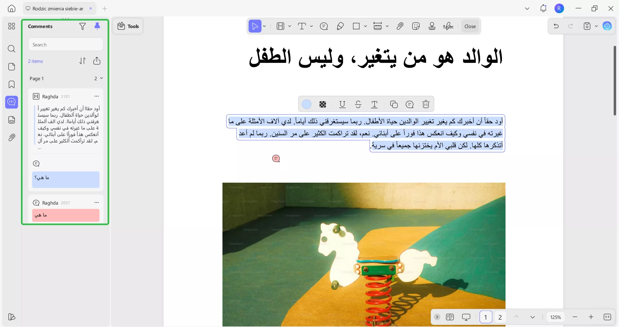
Task: Toggle pinned comments filter in Comments panel
Action: 98,26
